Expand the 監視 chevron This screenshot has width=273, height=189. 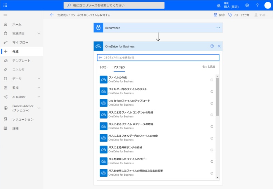pyautogui.click(x=39, y=88)
